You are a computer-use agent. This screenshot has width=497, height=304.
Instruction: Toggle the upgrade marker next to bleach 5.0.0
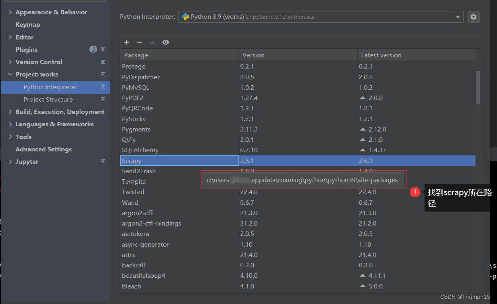(x=362, y=286)
